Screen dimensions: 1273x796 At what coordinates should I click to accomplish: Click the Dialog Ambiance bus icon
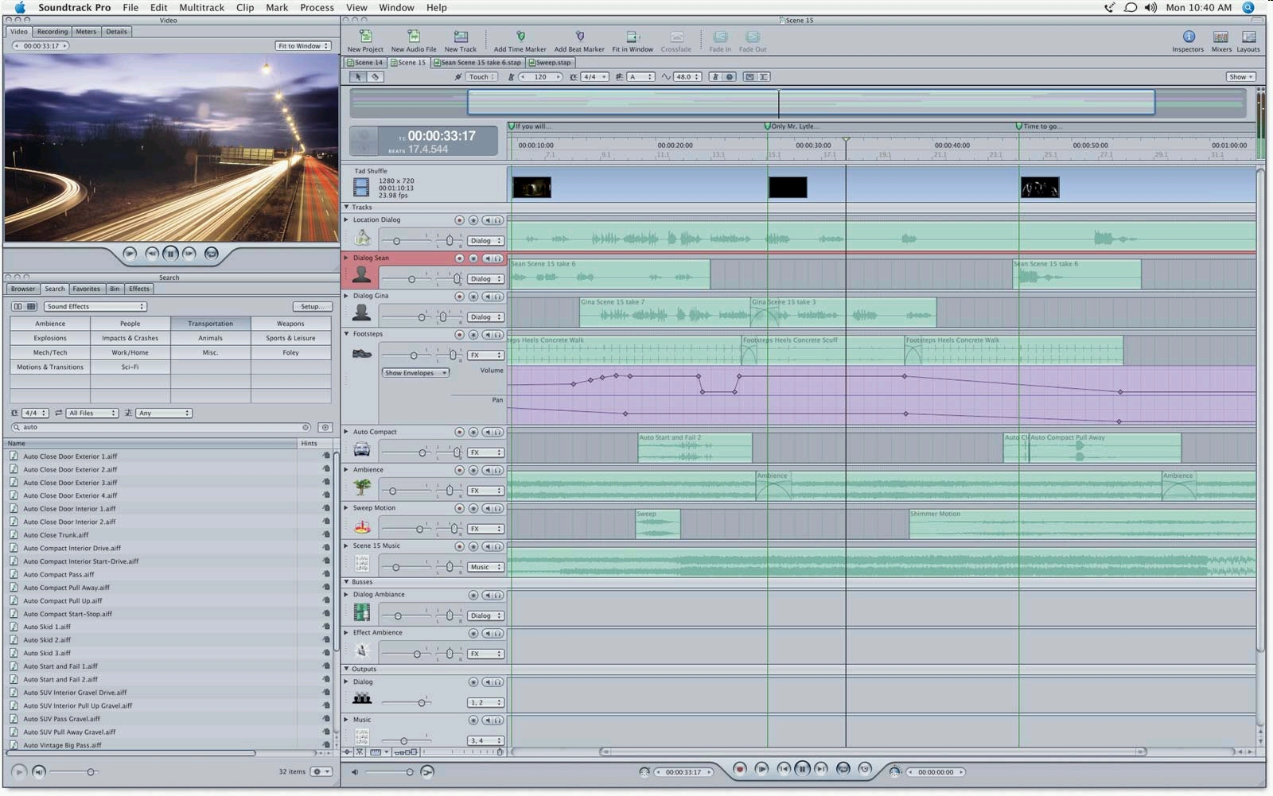[x=362, y=612]
